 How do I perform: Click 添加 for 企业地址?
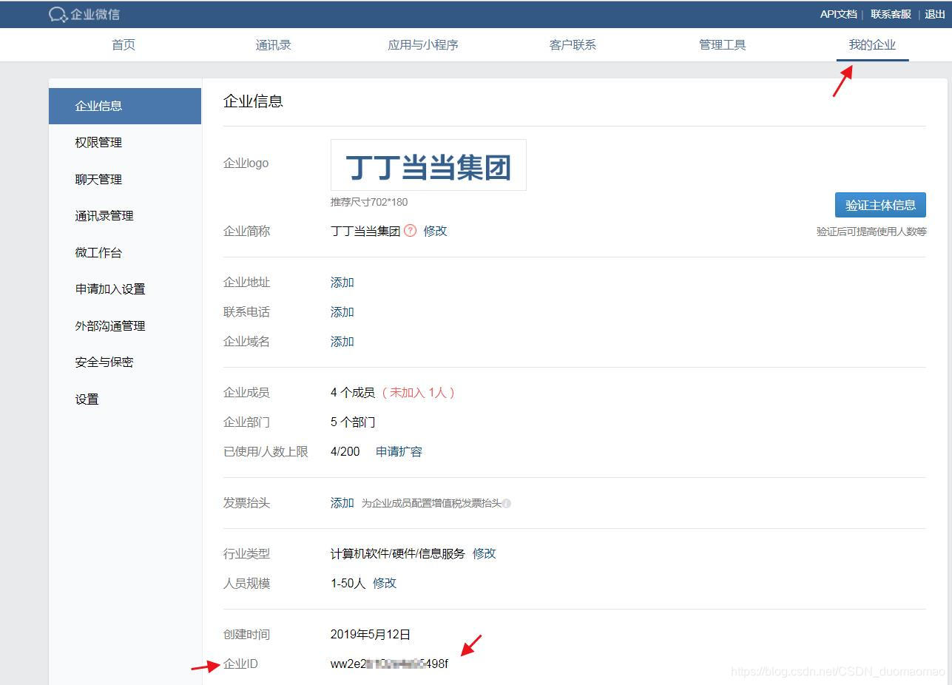tap(342, 283)
